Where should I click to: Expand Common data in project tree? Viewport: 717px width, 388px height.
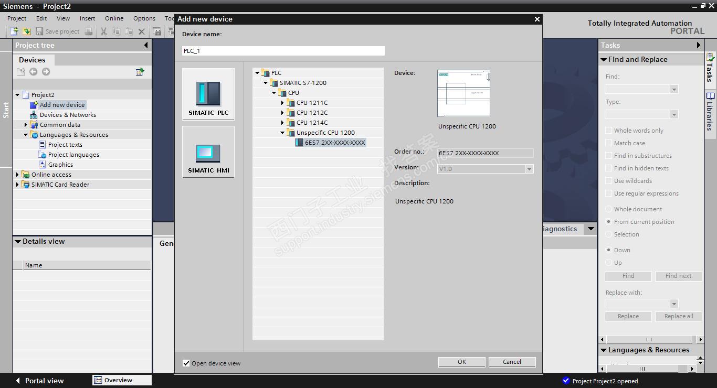(26, 125)
